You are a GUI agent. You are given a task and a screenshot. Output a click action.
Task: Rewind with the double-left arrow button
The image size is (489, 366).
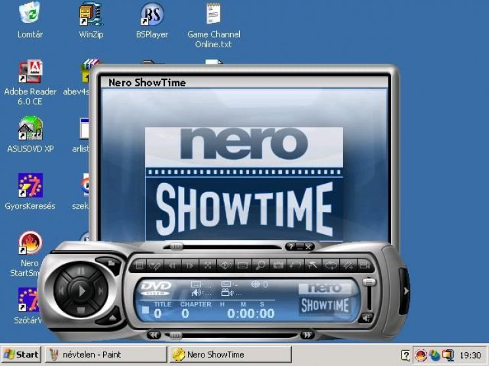tap(153, 335)
